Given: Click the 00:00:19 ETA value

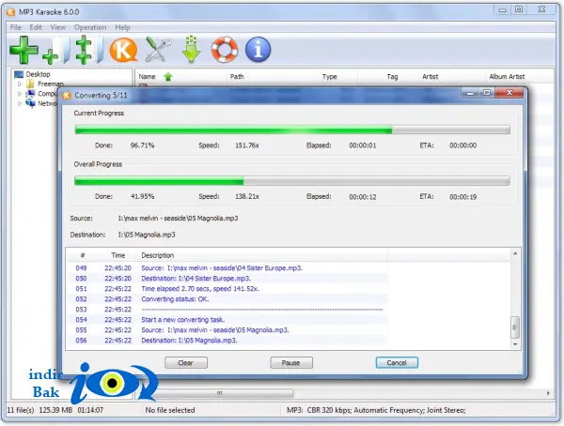Looking at the screenshot, I should tap(462, 197).
